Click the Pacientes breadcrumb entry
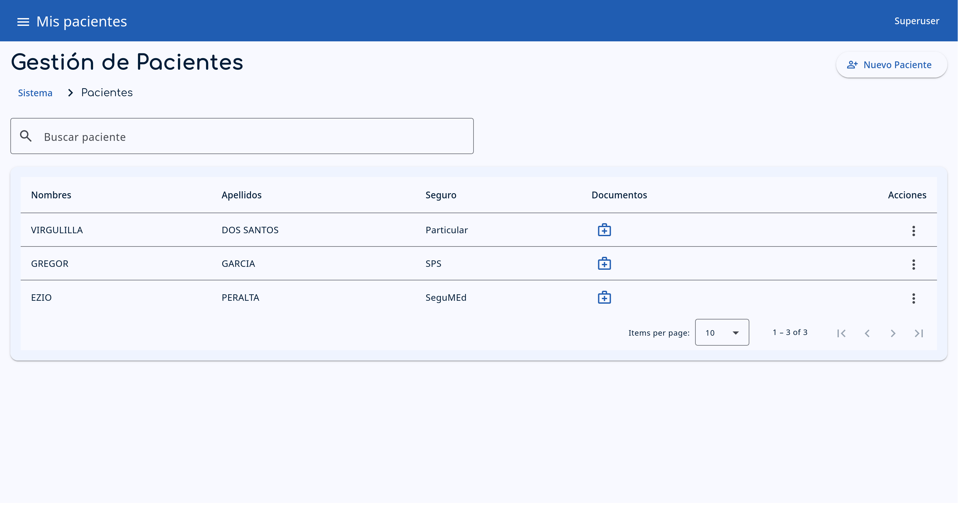Viewport: 958px width, 513px height. tap(107, 92)
